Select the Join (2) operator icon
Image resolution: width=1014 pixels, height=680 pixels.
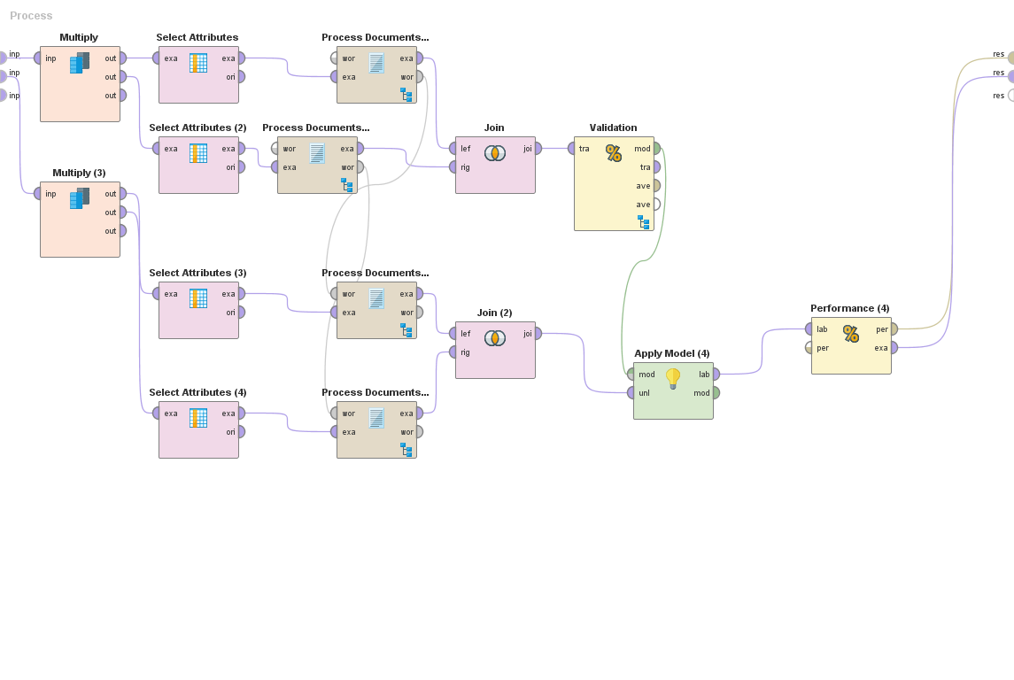pyautogui.click(x=495, y=338)
